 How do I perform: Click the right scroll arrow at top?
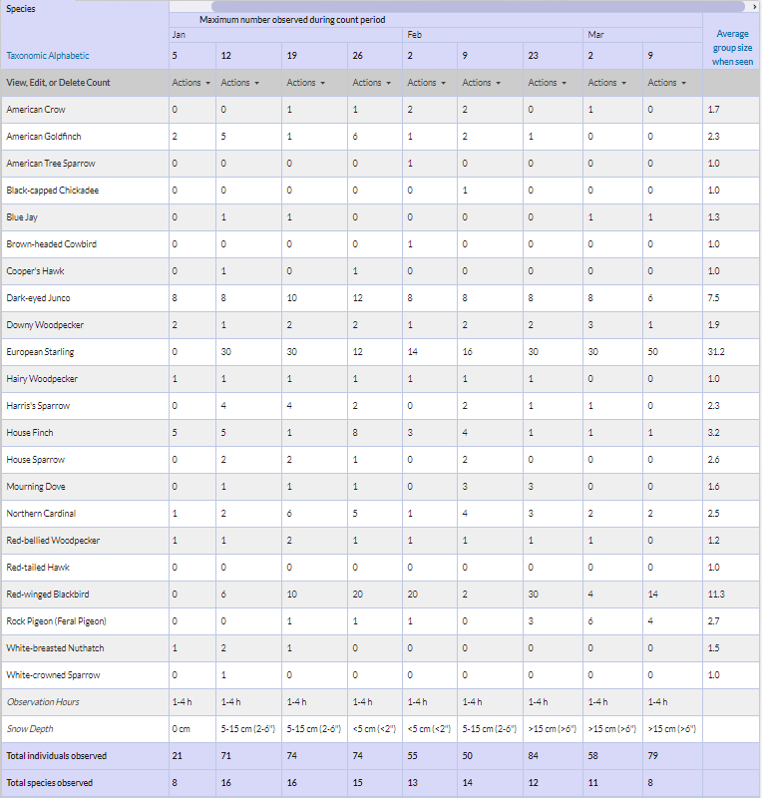pyautogui.click(x=754, y=7)
